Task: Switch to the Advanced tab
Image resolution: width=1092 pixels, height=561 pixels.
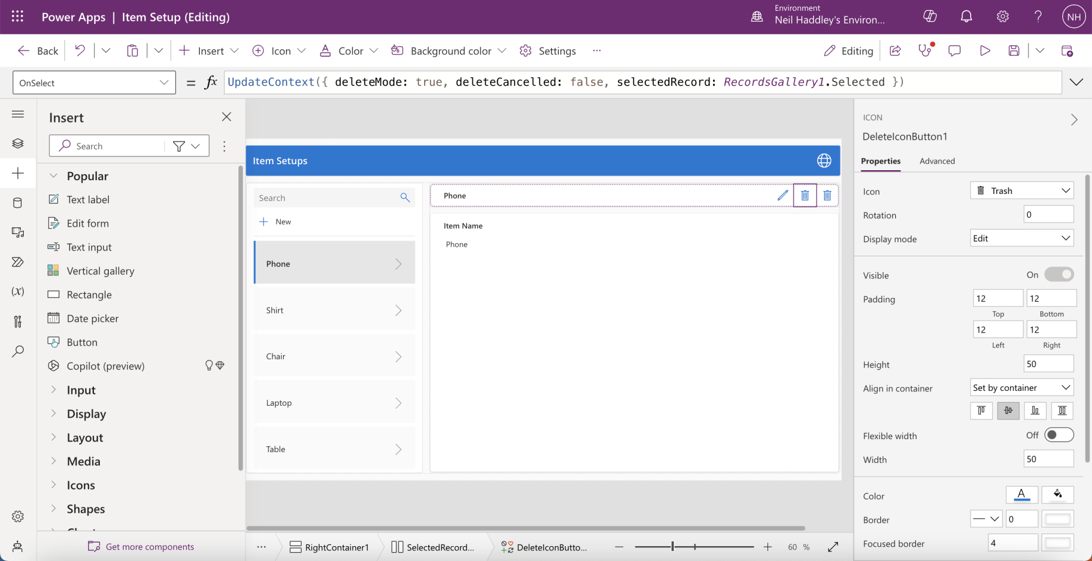Action: click(x=937, y=161)
